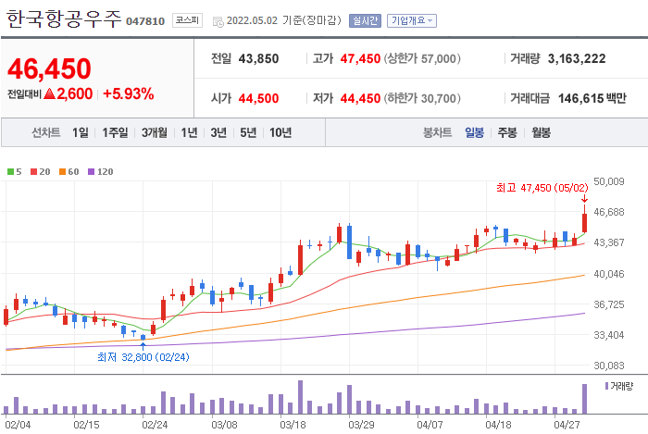This screenshot has height=434, width=648.
Task: Click the 거래량 value 3,163,222
Action: (577, 58)
